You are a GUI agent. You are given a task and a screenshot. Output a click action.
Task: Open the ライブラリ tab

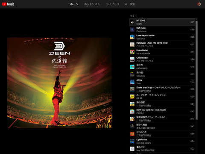113,4
